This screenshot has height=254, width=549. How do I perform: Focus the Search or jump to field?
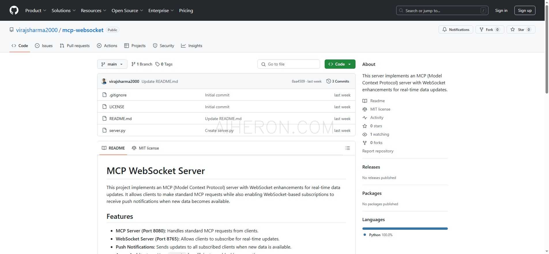tap(442, 10)
